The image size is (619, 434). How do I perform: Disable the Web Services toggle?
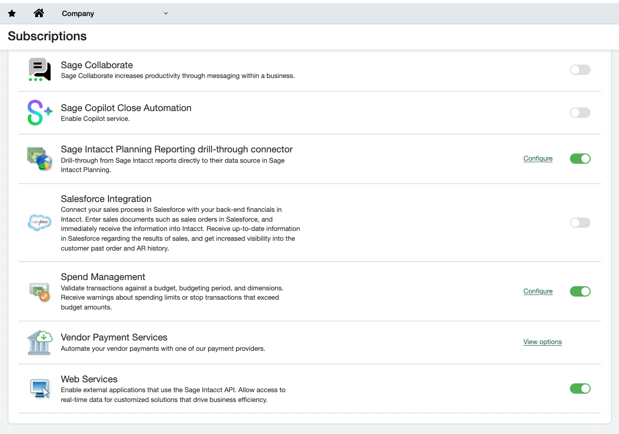click(x=580, y=389)
